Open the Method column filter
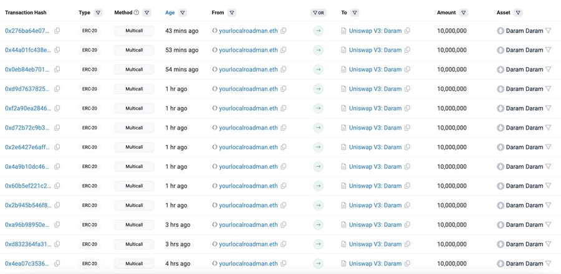561x274 pixels. click(x=146, y=12)
